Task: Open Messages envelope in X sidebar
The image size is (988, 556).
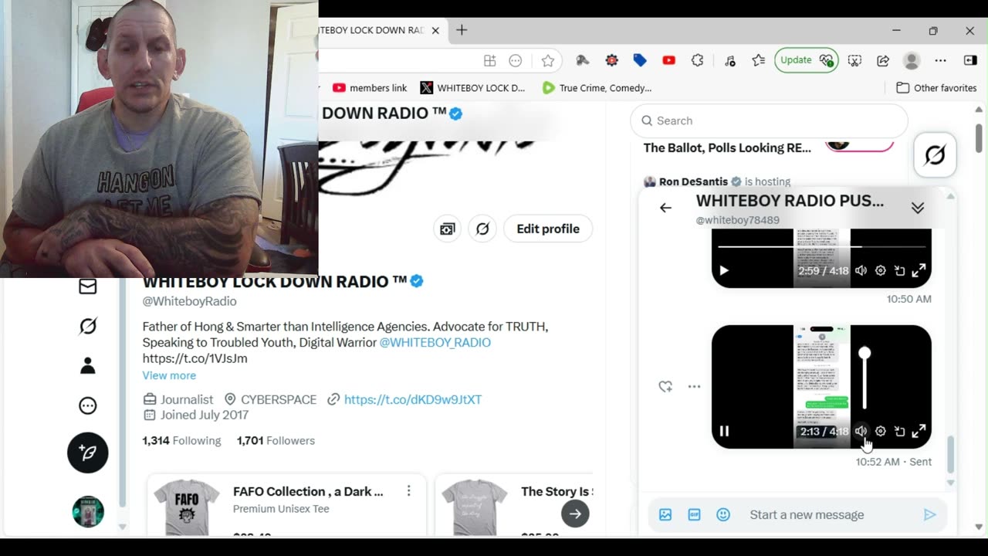Action: (x=88, y=286)
